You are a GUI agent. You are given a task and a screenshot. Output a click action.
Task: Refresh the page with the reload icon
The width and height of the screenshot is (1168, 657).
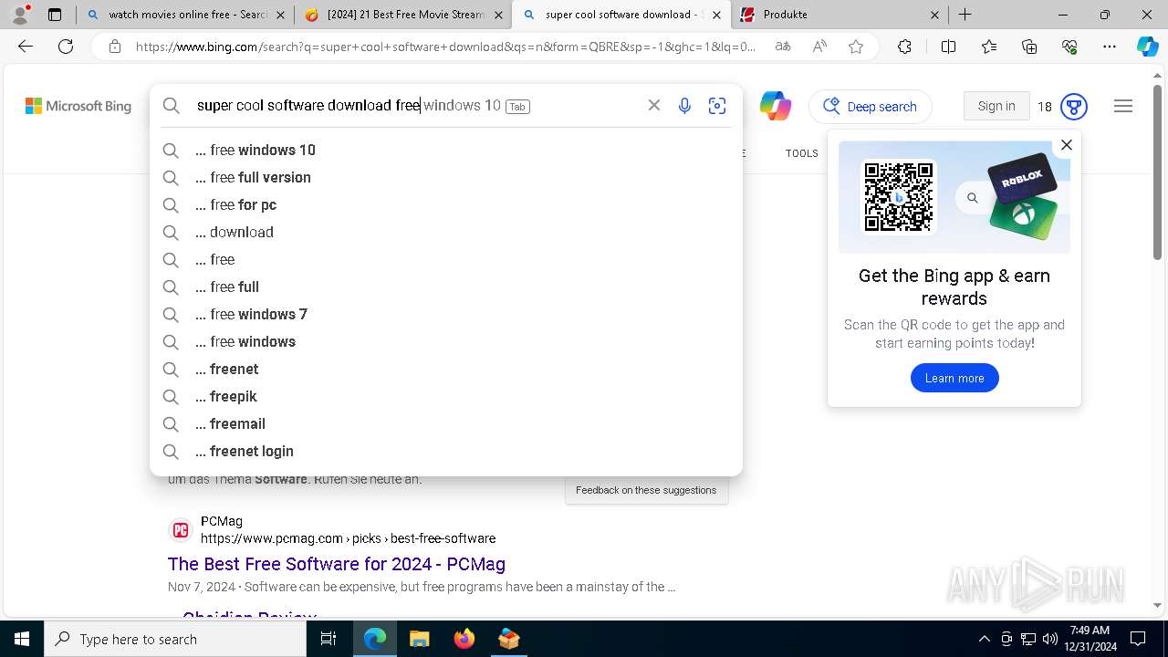(x=66, y=47)
